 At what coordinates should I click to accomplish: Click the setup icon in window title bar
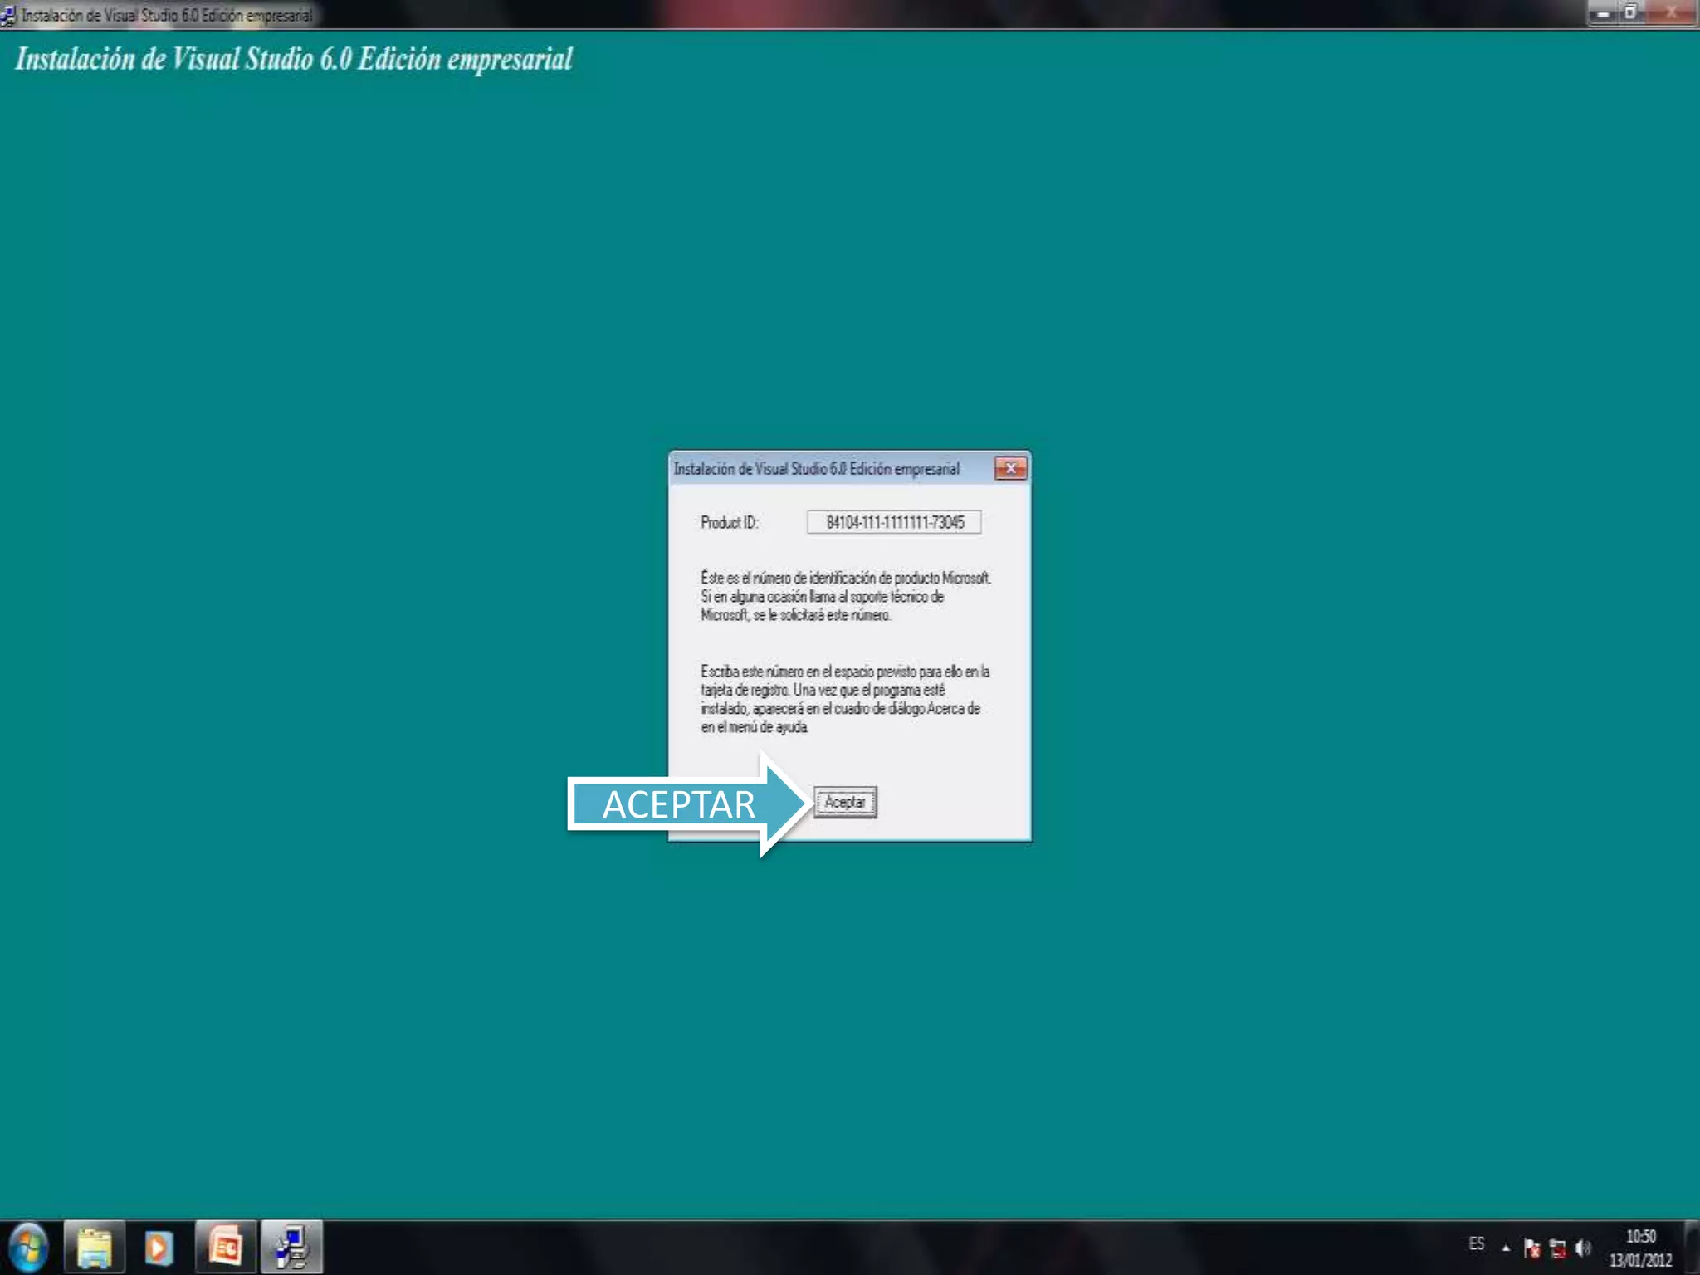coord(8,15)
